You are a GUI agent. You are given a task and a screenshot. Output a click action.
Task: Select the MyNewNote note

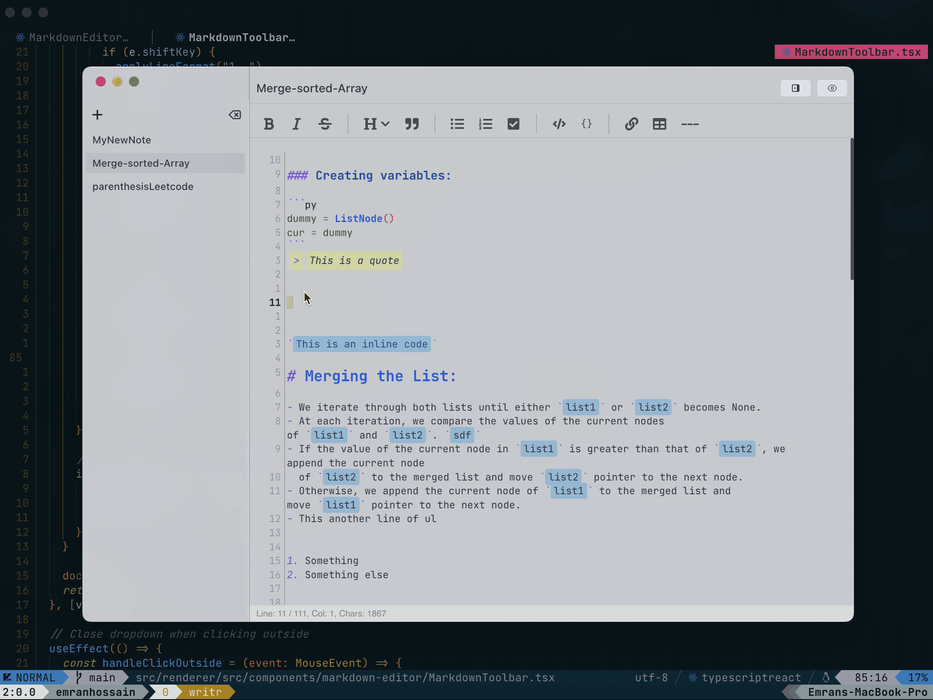point(122,140)
